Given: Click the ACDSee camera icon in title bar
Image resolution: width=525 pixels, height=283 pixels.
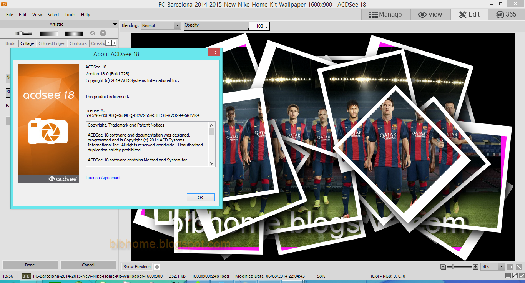Looking at the screenshot, I should pyautogui.click(x=3, y=5).
